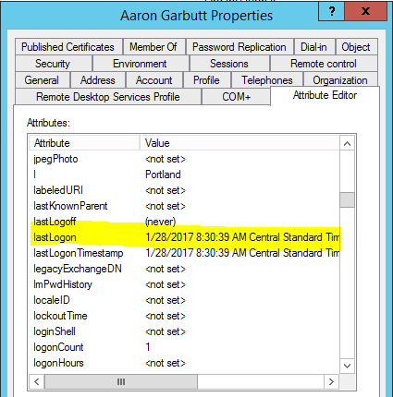Viewport: 393px width, 397px height.
Task: Open the Remote control tab
Action: click(x=324, y=64)
